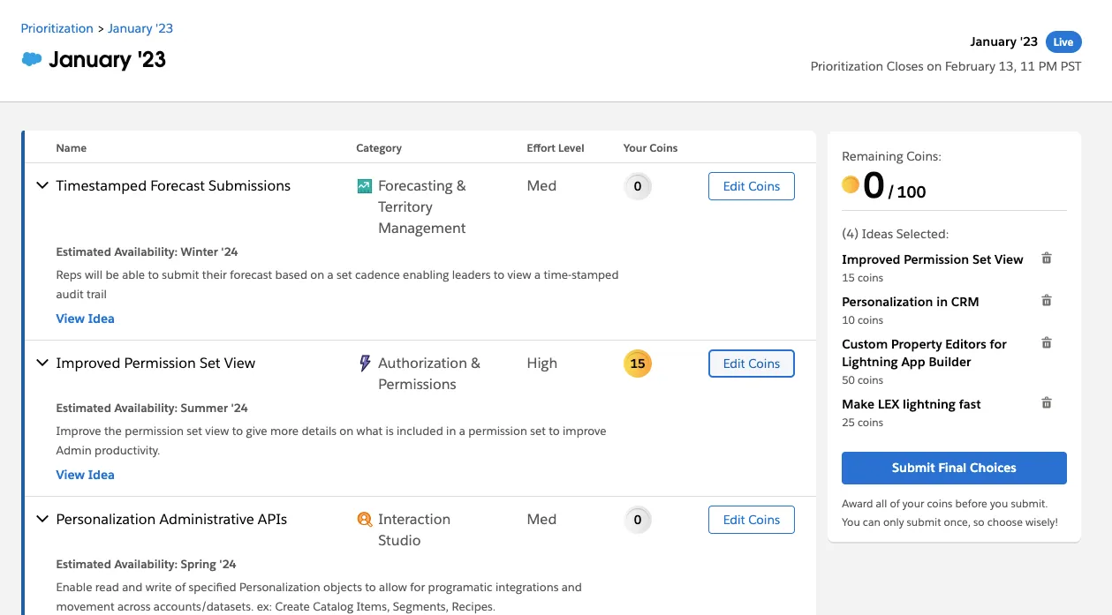Click the Name column header
This screenshot has height=615, width=1112.
[x=72, y=148]
